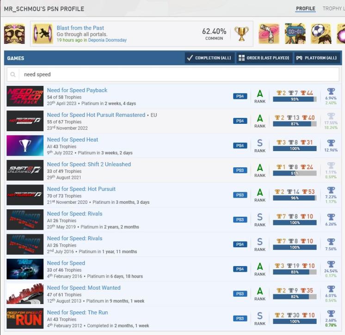The width and height of the screenshot is (345, 335).
Task: Open the Completion (All) filter dropdown
Action: click(x=209, y=58)
